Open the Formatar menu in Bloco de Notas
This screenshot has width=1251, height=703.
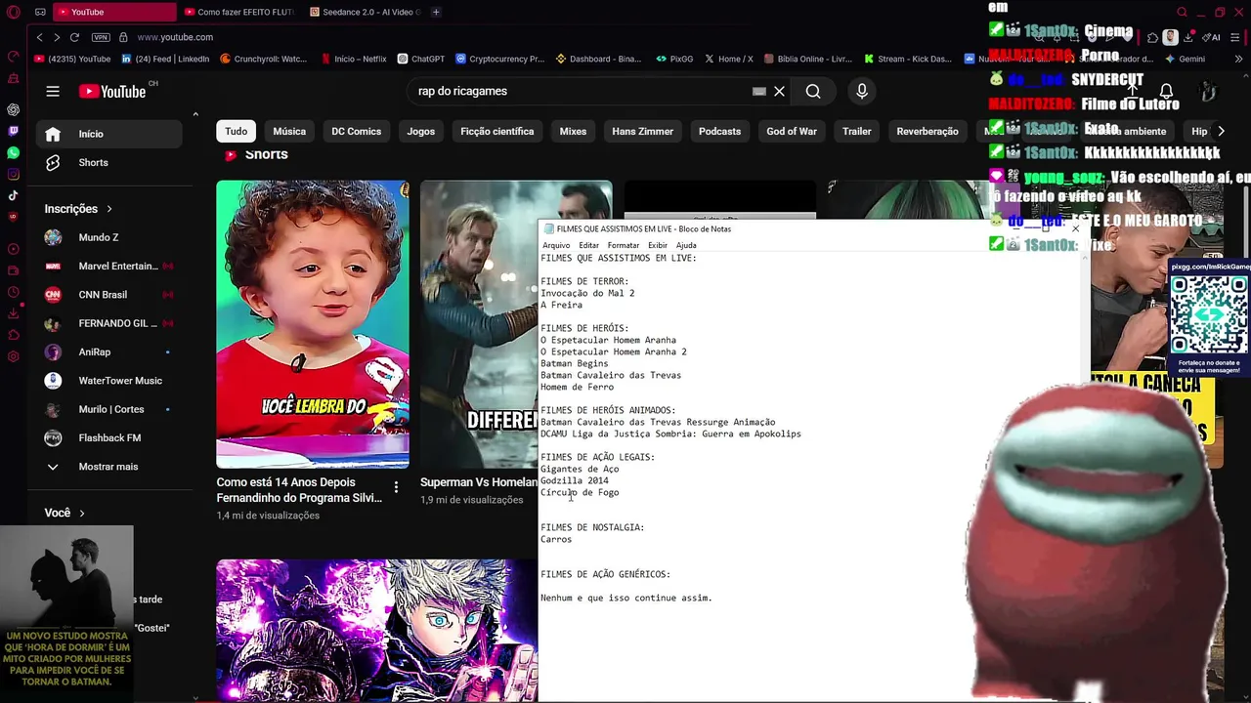tap(624, 245)
